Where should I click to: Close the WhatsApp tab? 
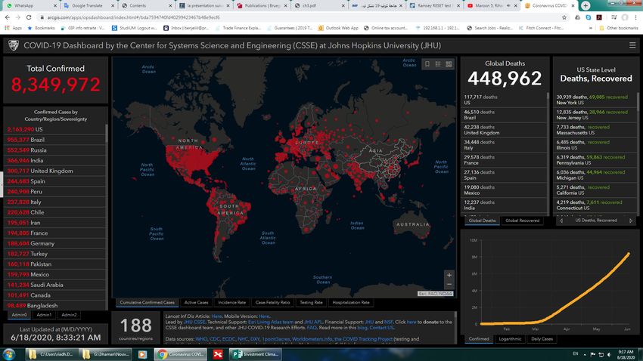55,6
